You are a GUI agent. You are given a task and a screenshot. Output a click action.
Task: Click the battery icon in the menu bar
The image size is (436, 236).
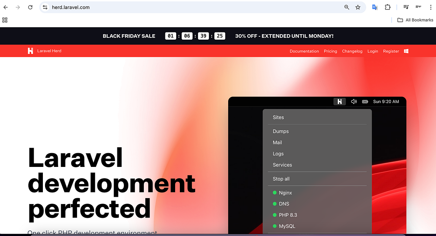(x=365, y=101)
